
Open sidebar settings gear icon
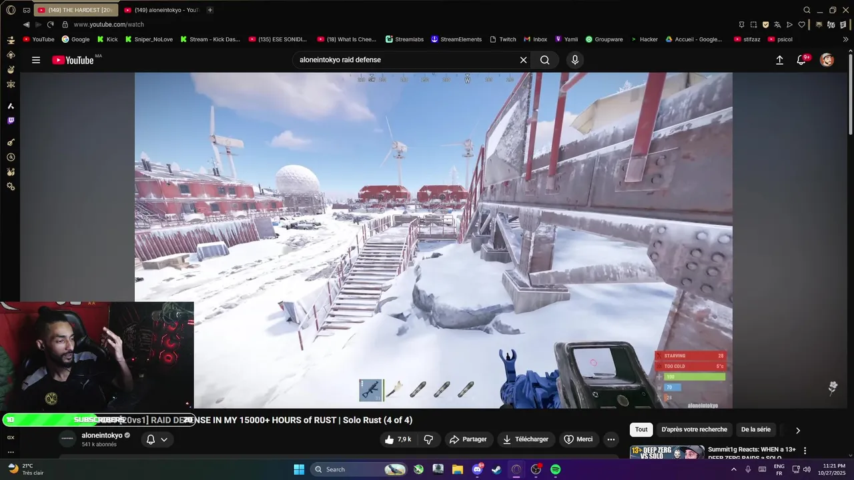click(11, 187)
